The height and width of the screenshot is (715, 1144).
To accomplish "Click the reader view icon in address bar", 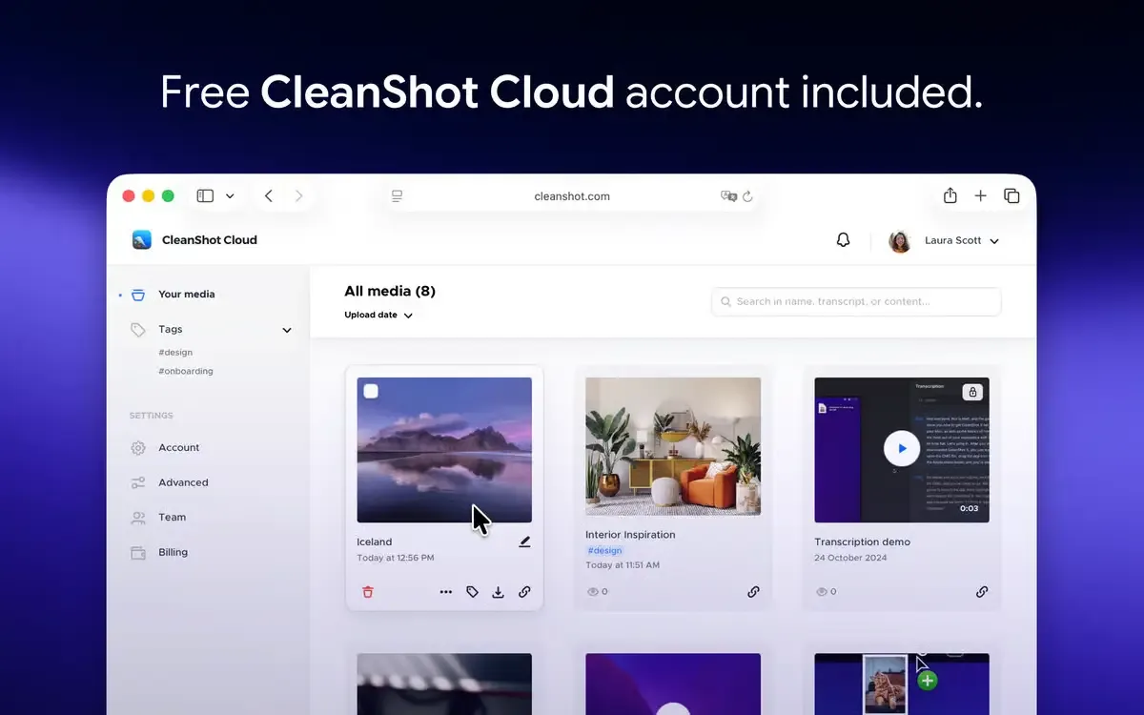I will pyautogui.click(x=398, y=196).
